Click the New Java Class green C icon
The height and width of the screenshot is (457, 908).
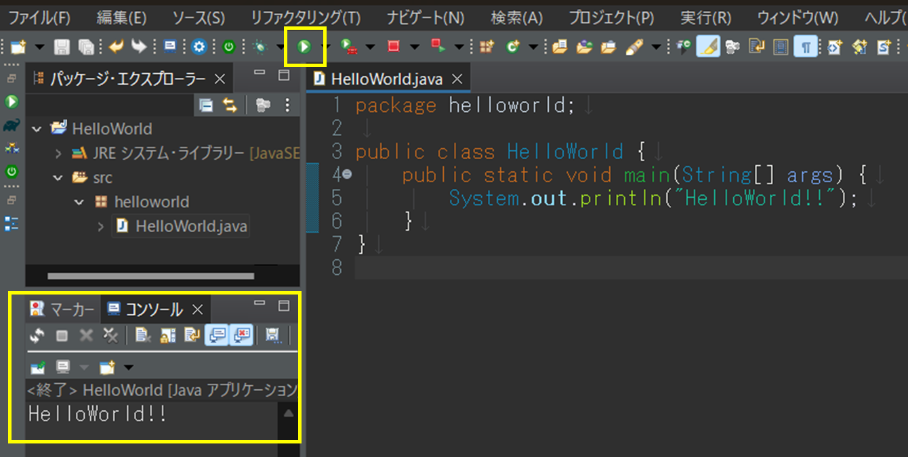click(512, 47)
